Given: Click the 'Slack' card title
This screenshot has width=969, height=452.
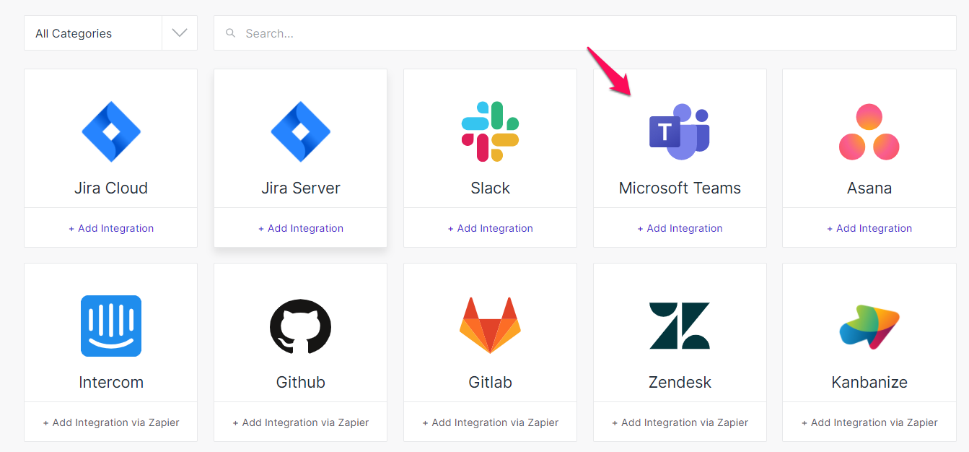Looking at the screenshot, I should pos(491,188).
